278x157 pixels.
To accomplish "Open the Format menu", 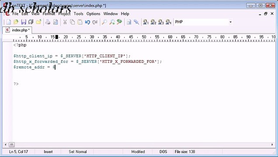I will pyautogui.click(x=49, y=14).
